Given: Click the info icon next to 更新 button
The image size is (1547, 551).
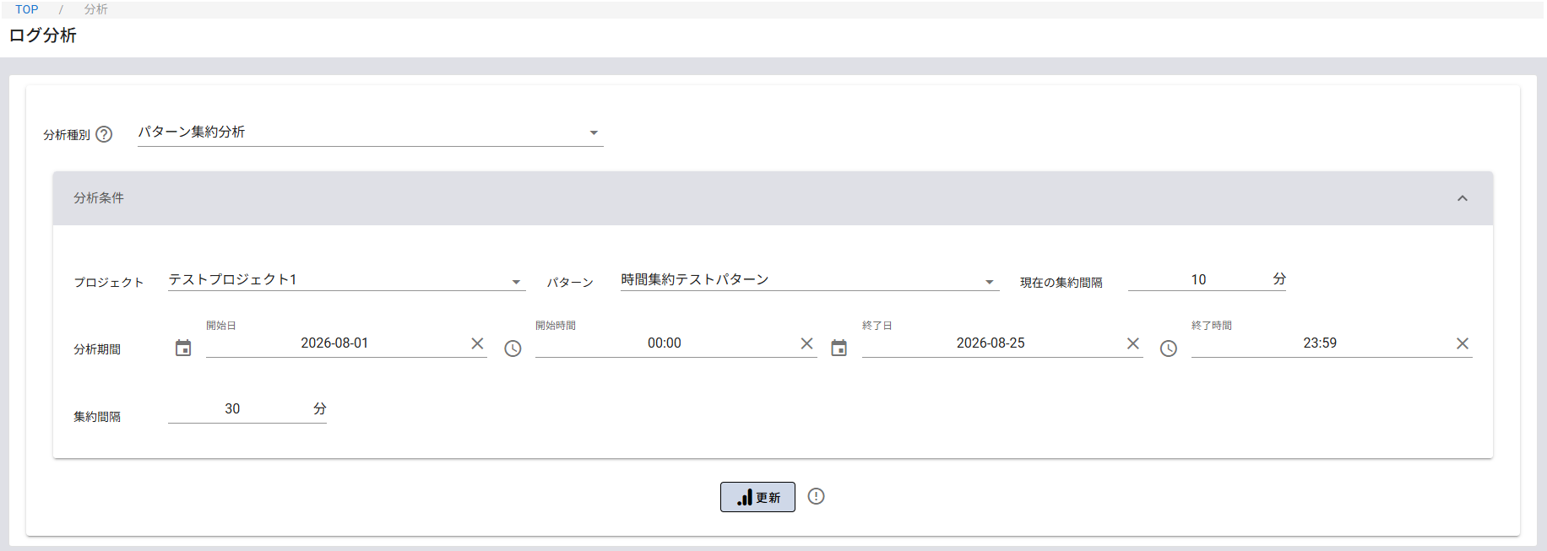Looking at the screenshot, I should [816, 496].
